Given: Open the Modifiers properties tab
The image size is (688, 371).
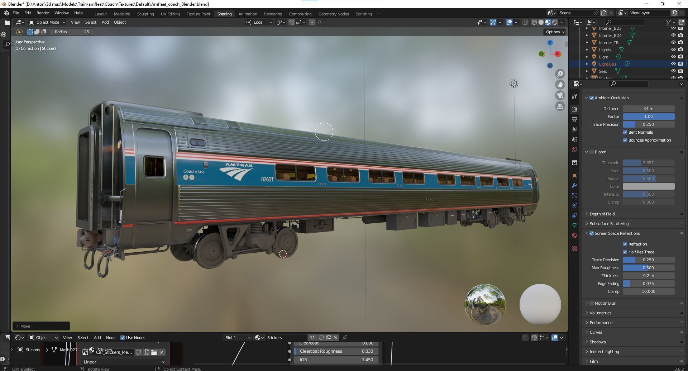Looking at the screenshot, I should (574, 185).
